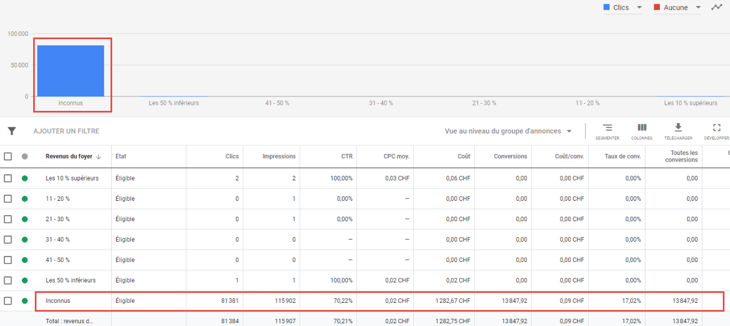730x326 pixels.
Task: Click the Les 10 % supérieurs chart axis label
Action: click(691, 103)
